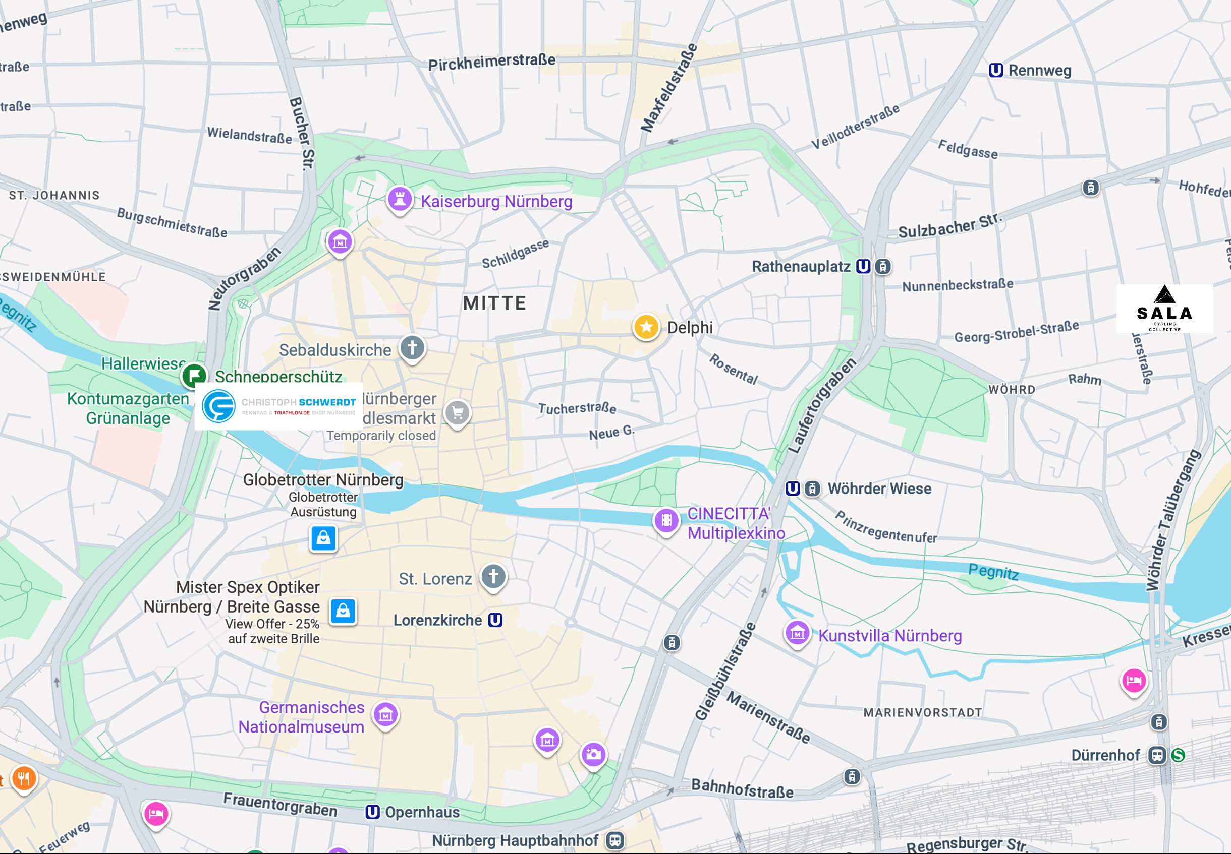Viewport: 1231px width, 854px height.
Task: Open the Dürrenhof S-Bahn station icon
Action: (x=1178, y=755)
